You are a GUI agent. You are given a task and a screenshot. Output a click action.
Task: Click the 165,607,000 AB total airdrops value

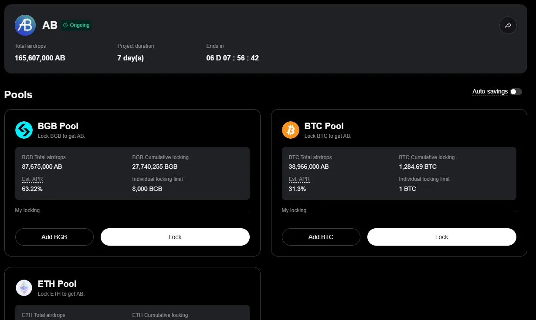(x=40, y=58)
